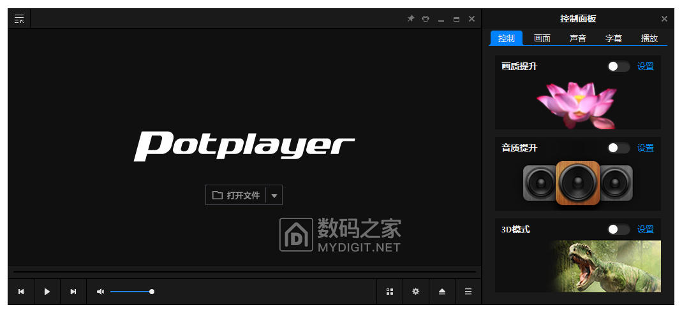Click the folder icon in 打开文件

(217, 195)
